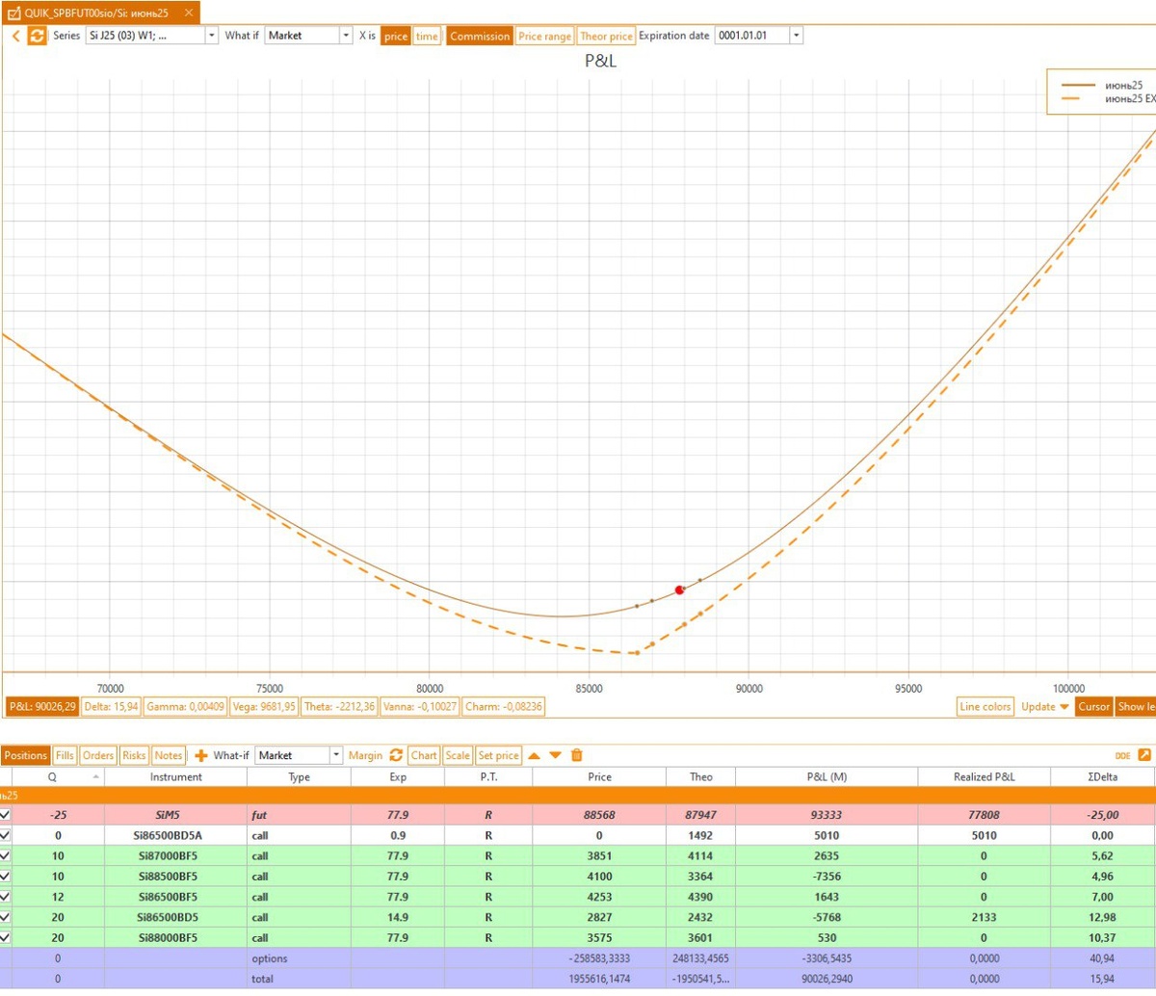This screenshot has height=996, width=1156.
Task: Click the price cell 88568
Action: 599,815
